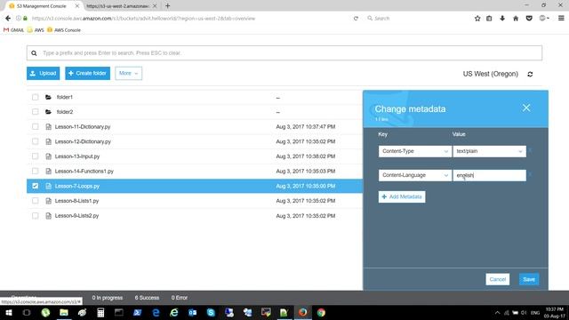This screenshot has height=320, width=569.
Task: Select the Lesson-12-Dictionary.py checkbox
Action: coord(36,141)
